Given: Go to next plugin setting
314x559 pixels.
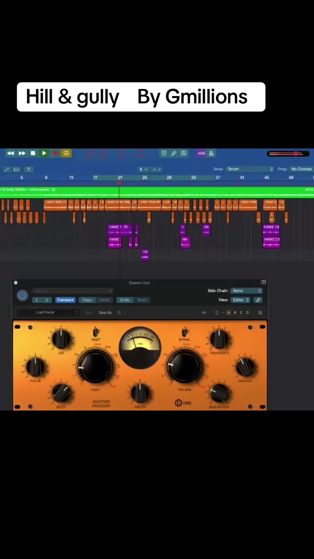Looking at the screenshot, I should [47, 300].
